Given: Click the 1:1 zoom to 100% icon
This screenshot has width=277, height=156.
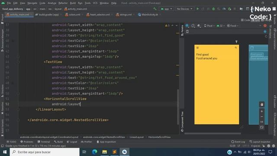Looking at the screenshot, I should 261,122.
